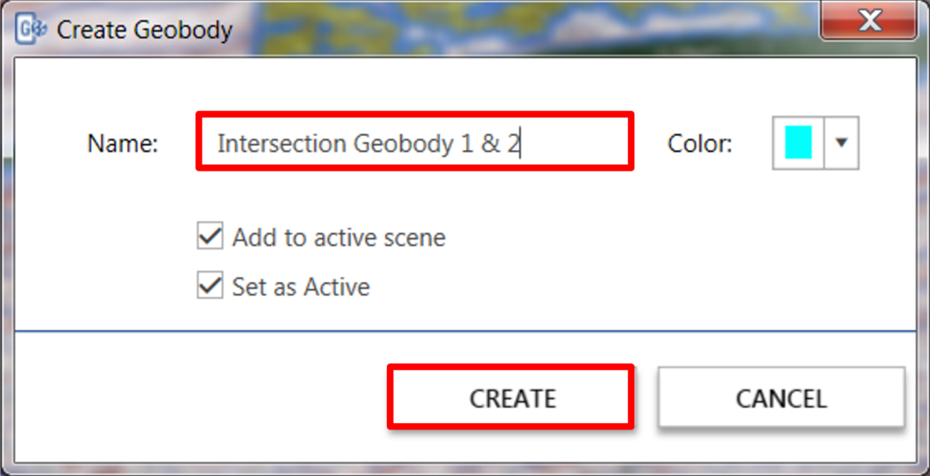The height and width of the screenshot is (476, 930).
Task: Click the horizontal separator line above the buttons
Action: tap(465, 331)
